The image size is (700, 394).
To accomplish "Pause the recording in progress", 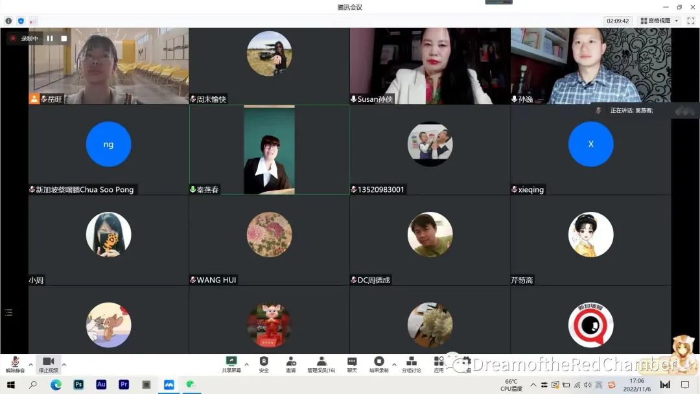I will point(50,38).
